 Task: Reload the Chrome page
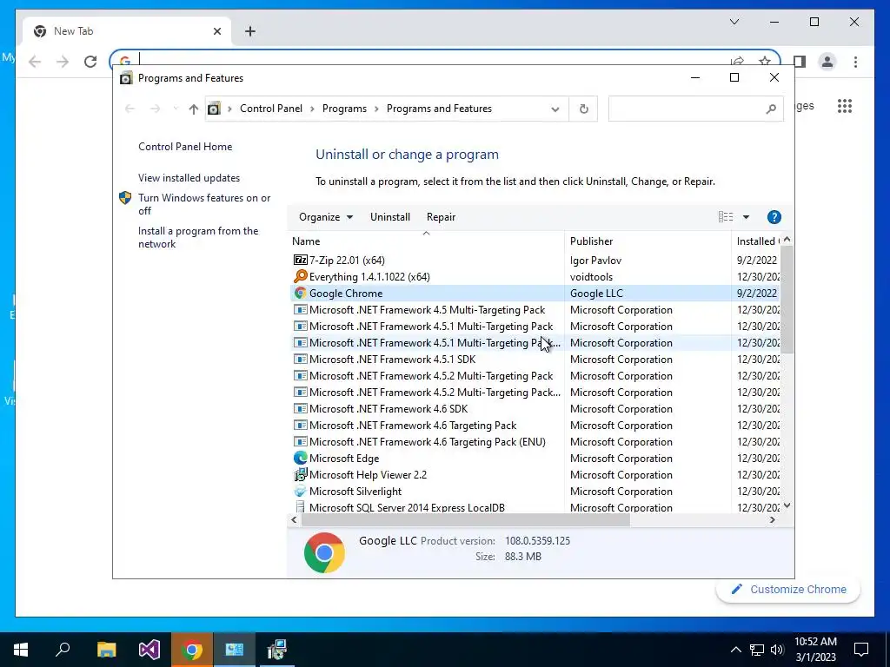click(90, 62)
